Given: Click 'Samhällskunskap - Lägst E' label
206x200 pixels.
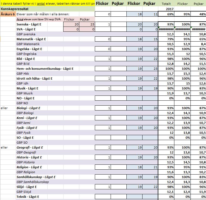Looking at the screenshot, I should 36,177.
